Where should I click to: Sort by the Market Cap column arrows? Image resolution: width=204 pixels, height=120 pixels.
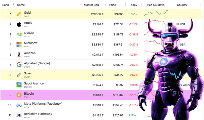coord(106,5)
